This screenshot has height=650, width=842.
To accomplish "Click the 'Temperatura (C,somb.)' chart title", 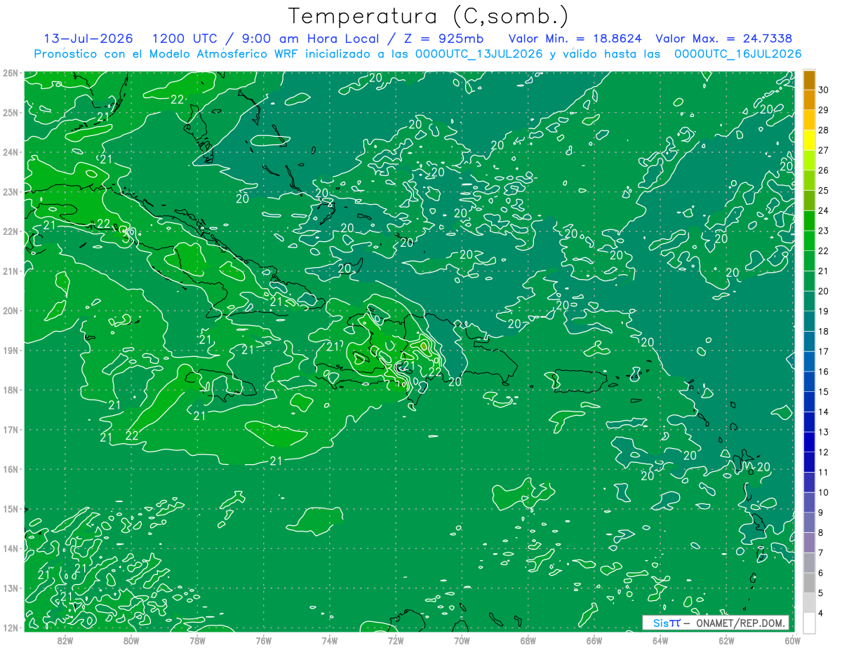I will point(428,16).
